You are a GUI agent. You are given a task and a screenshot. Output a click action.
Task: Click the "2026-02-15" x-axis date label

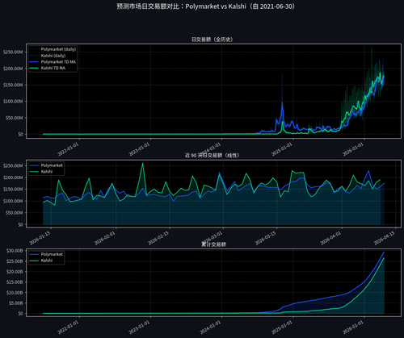click(158, 238)
